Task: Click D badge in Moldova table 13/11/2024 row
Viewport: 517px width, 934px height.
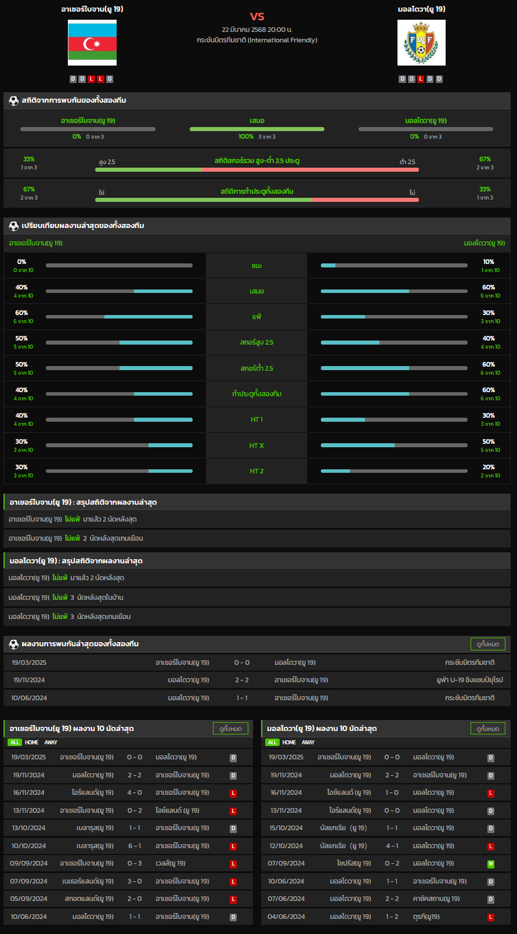Action: click(x=491, y=811)
